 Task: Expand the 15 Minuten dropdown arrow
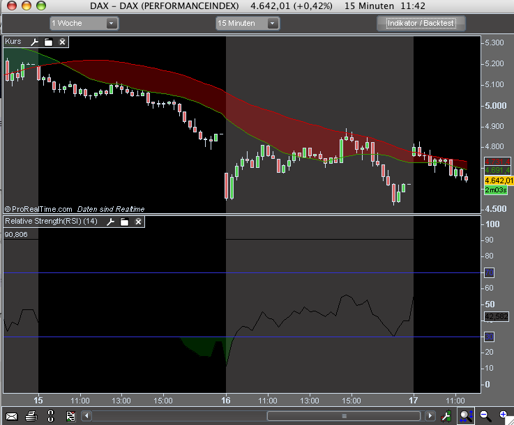273,23
